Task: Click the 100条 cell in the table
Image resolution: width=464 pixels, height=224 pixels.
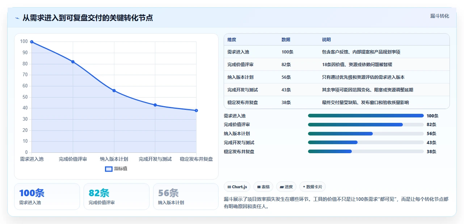Action: click(x=287, y=52)
